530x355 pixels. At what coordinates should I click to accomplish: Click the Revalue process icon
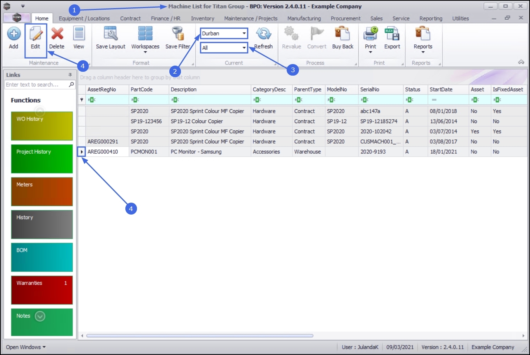point(292,38)
